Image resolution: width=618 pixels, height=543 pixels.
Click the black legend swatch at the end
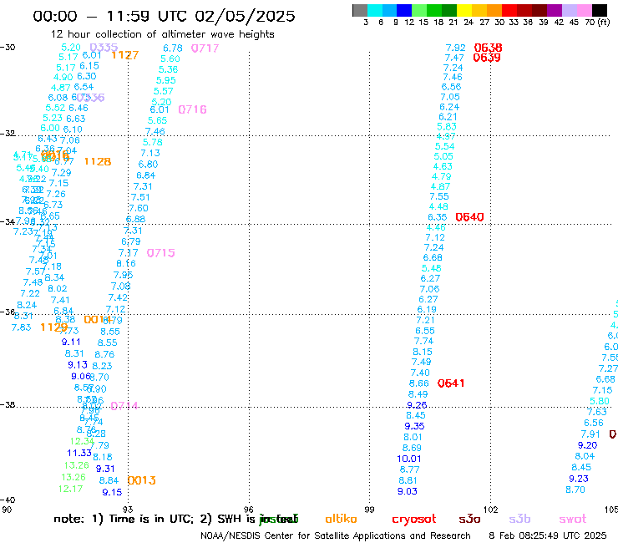tap(599, 10)
